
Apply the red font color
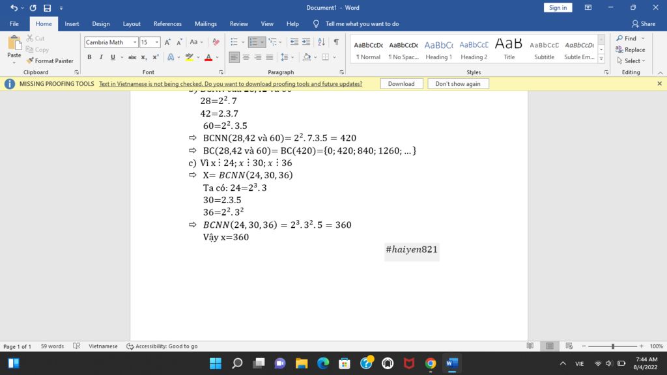[x=208, y=57]
